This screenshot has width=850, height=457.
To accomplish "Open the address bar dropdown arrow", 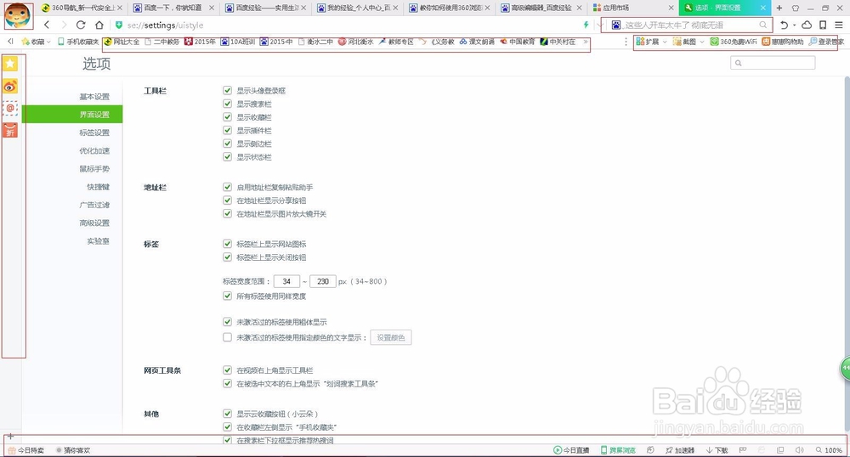I will point(599,25).
